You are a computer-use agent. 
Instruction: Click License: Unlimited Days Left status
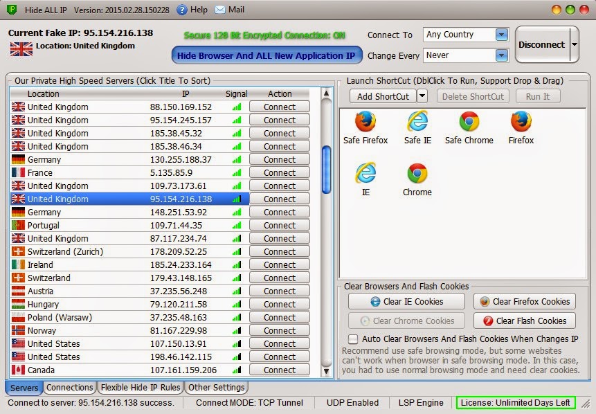click(516, 403)
